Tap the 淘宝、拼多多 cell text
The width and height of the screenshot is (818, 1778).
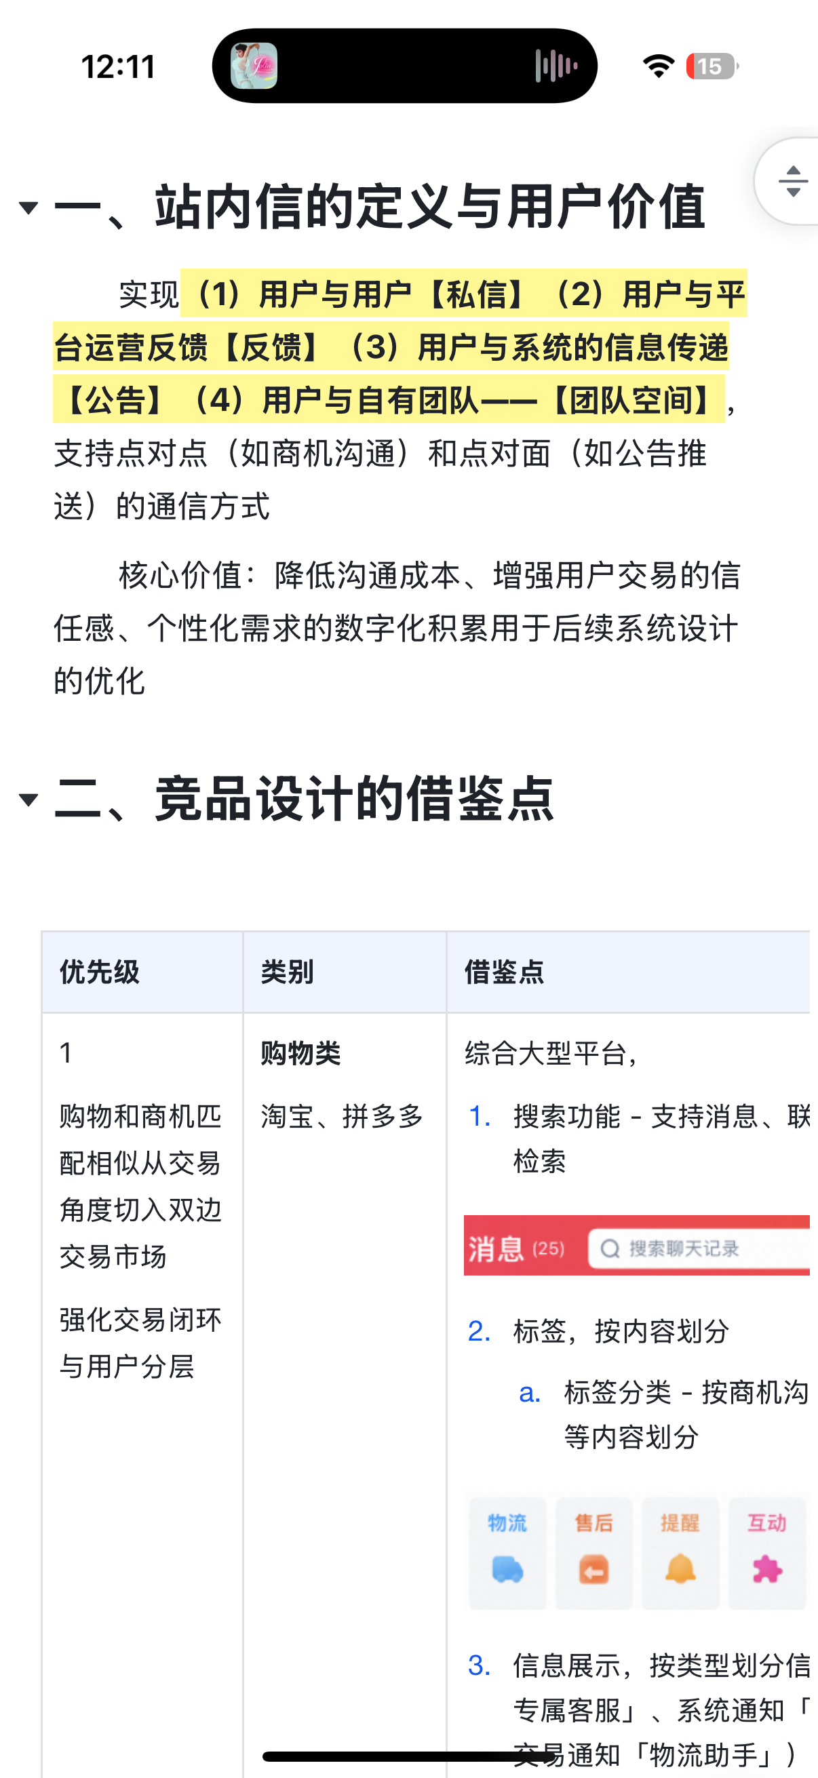(342, 1116)
